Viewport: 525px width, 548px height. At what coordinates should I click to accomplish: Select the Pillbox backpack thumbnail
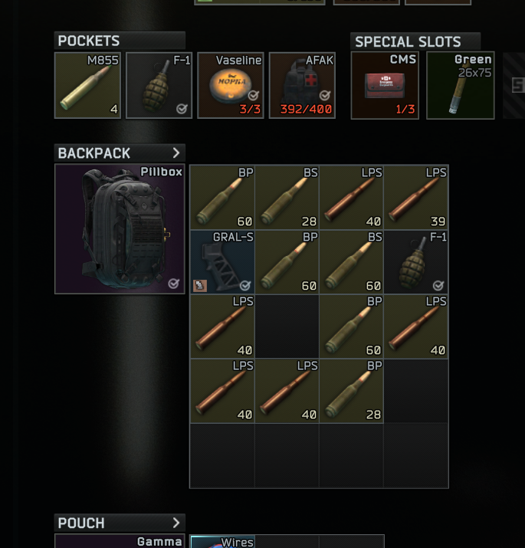pyautogui.click(x=120, y=229)
